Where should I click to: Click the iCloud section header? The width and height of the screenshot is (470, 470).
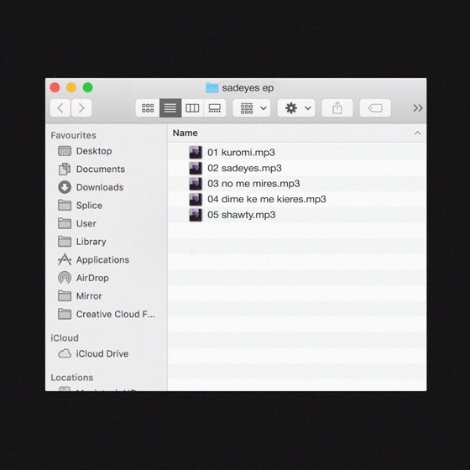click(65, 337)
